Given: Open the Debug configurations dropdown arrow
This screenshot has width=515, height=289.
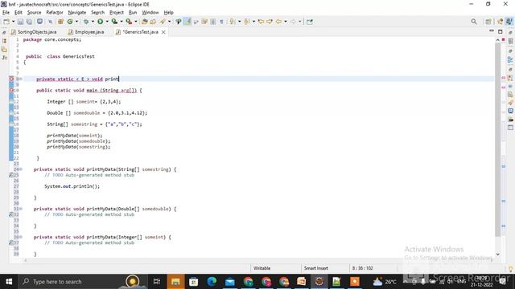Looking at the screenshot, I should pyautogui.click(x=93, y=22).
